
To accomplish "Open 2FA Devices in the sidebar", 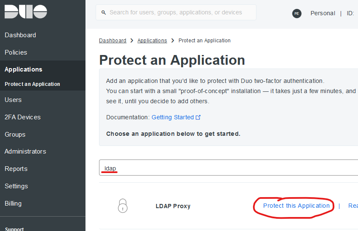I will [22, 117].
